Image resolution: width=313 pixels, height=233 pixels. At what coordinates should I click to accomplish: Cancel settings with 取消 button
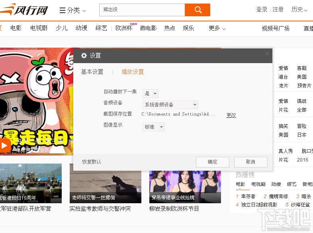(x=250, y=162)
